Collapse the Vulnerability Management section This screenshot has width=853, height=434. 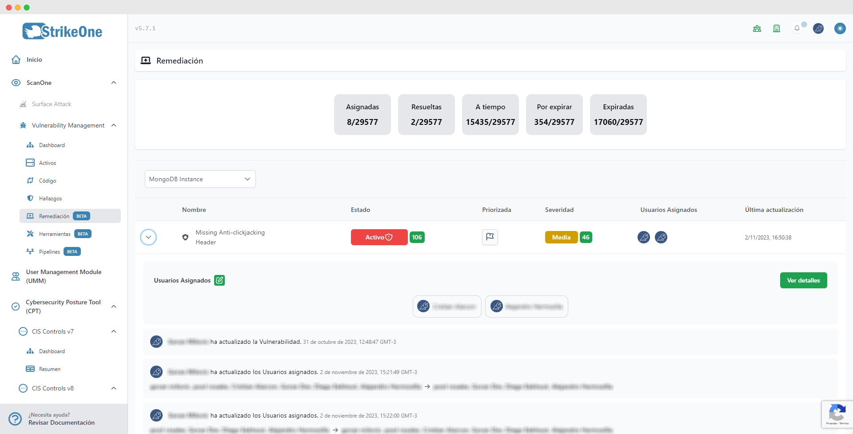(x=114, y=125)
